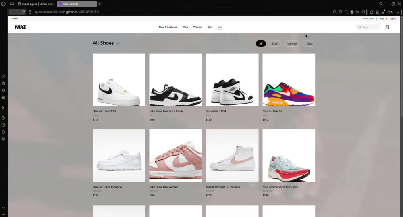Open the extensions cube icon in toolbar

[372, 12]
